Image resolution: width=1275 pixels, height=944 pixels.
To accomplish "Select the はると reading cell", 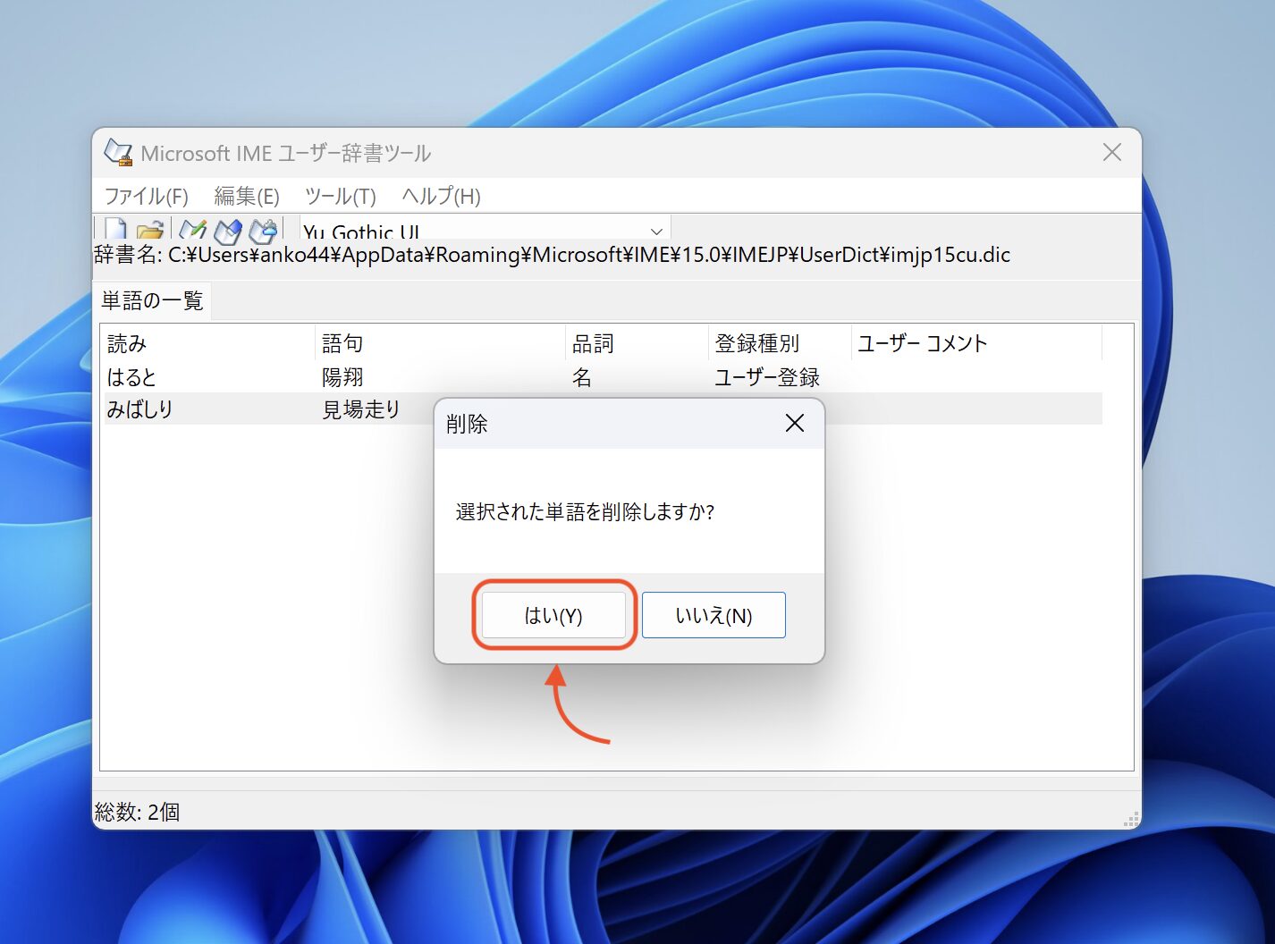I will [131, 377].
